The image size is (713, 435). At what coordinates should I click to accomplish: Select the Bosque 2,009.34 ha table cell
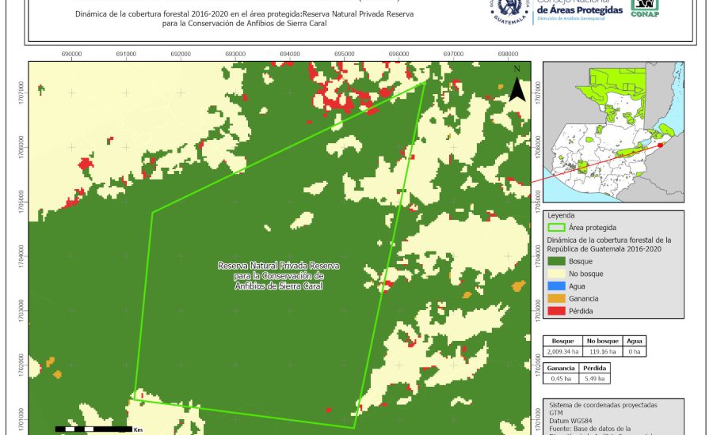point(562,351)
